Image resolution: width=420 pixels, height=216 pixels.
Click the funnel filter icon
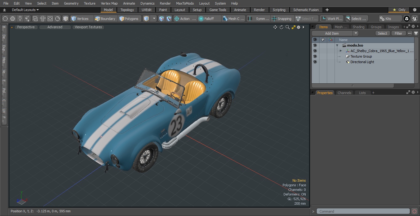tap(416, 33)
